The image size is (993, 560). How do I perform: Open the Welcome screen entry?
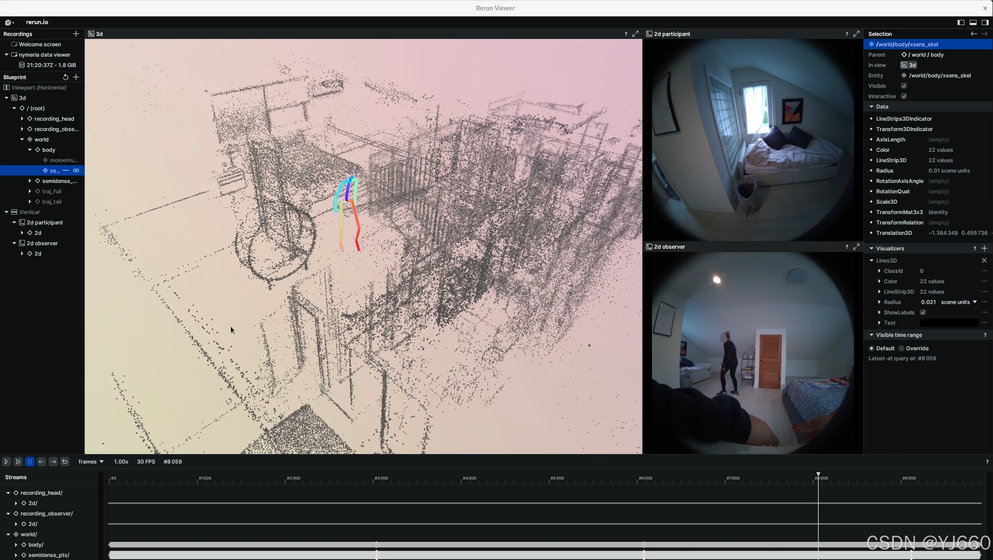pyautogui.click(x=40, y=44)
